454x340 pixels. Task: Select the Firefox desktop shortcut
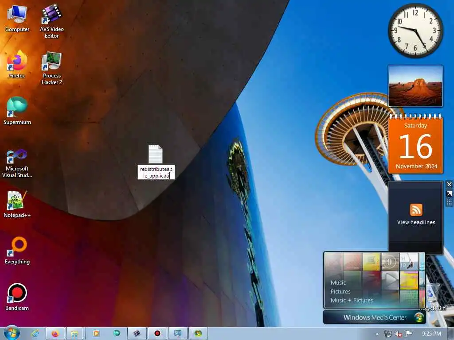(17, 65)
